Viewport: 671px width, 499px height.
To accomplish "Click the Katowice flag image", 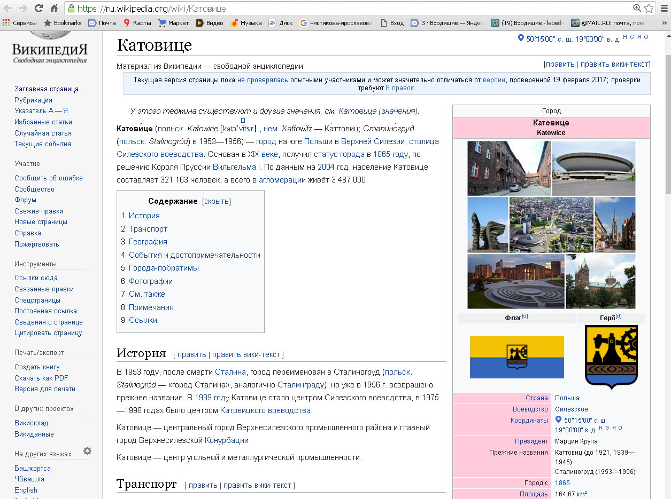I will tap(516, 357).
